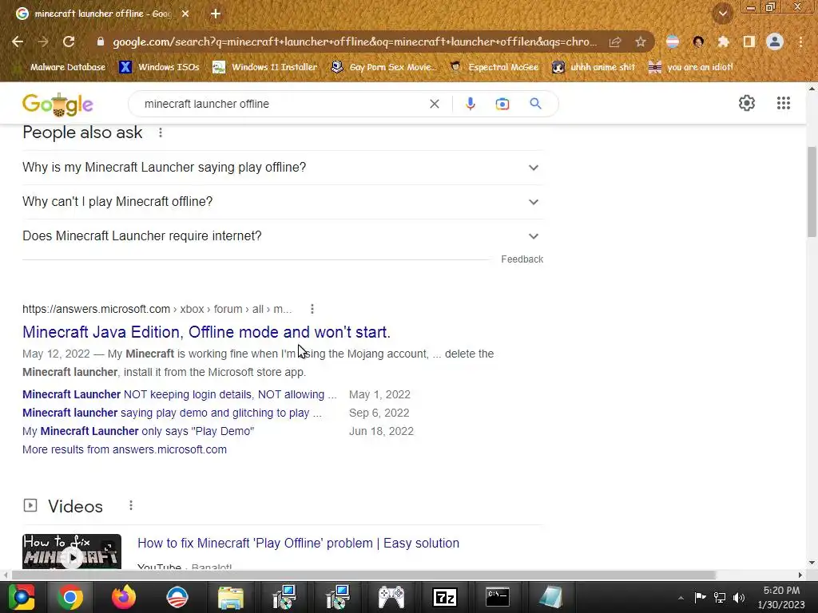This screenshot has width=818, height=613.
Task: Open the game controller taskbar icon
Action: point(391,597)
